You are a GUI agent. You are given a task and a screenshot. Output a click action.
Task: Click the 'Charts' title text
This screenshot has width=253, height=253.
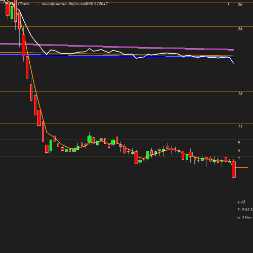(x=24, y=4)
